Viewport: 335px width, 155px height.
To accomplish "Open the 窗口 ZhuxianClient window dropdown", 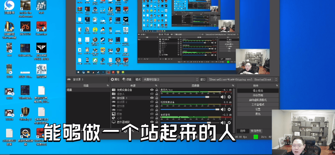I will [243, 79].
